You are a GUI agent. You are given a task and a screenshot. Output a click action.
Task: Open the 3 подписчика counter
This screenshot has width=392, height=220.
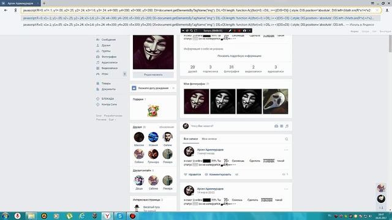click(x=210, y=69)
